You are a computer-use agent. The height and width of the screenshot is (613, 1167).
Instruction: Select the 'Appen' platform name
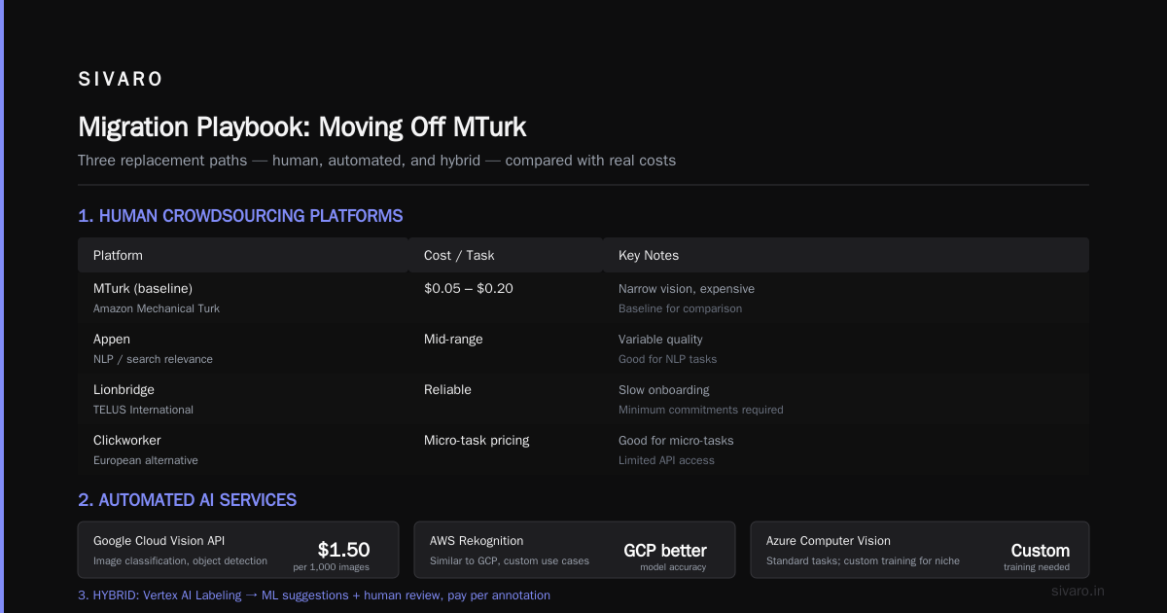(112, 339)
